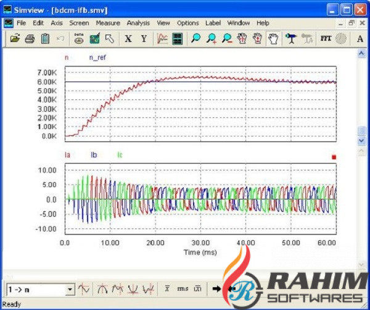The width and height of the screenshot is (370, 310).
Task: Activate the telescope Measure tool
Action: [x=291, y=38]
